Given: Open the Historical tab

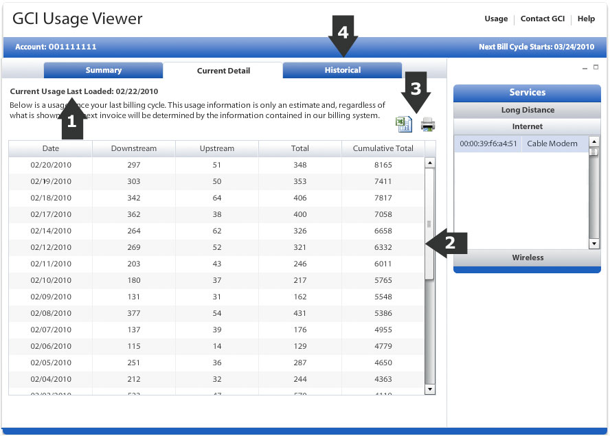Looking at the screenshot, I should click(x=342, y=71).
